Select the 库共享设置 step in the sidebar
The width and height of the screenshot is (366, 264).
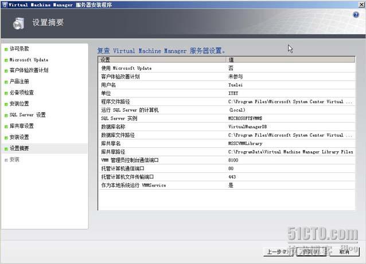pos(22,126)
